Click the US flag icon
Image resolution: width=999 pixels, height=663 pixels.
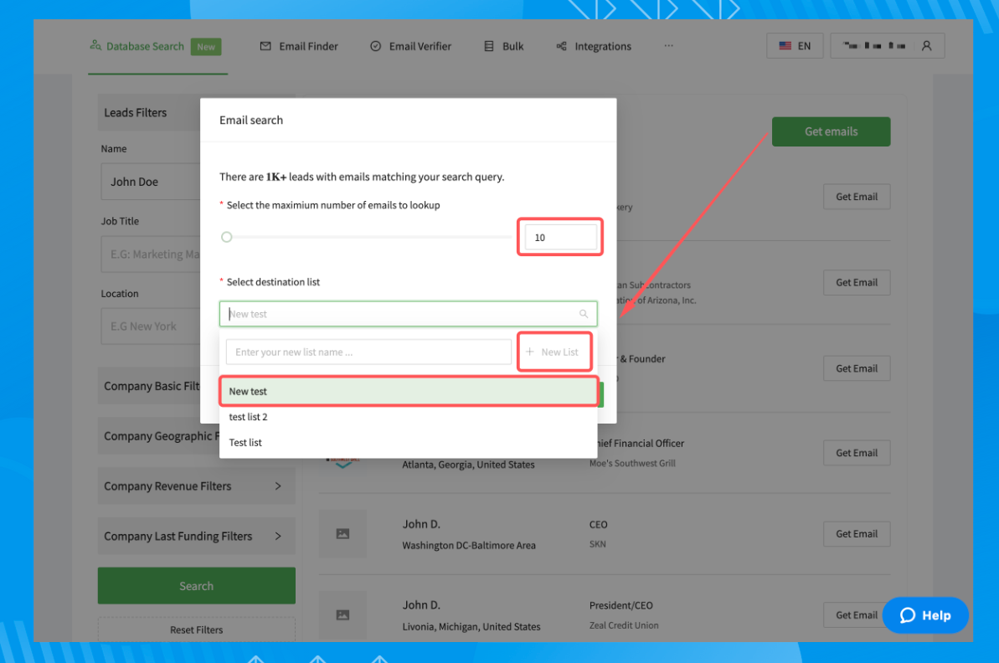785,46
